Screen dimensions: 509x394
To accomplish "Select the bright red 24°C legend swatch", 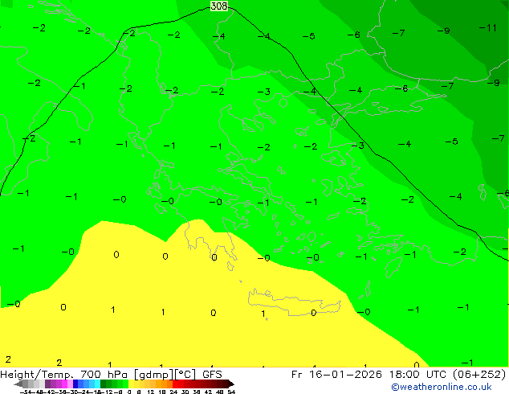I will (175, 384).
